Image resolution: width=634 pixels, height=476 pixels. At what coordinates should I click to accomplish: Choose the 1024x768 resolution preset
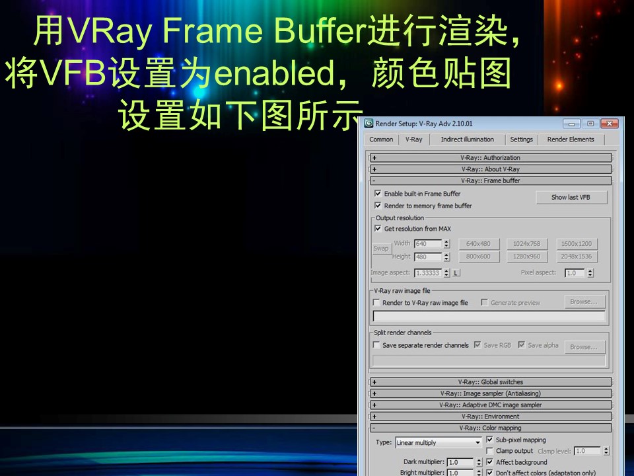(527, 244)
